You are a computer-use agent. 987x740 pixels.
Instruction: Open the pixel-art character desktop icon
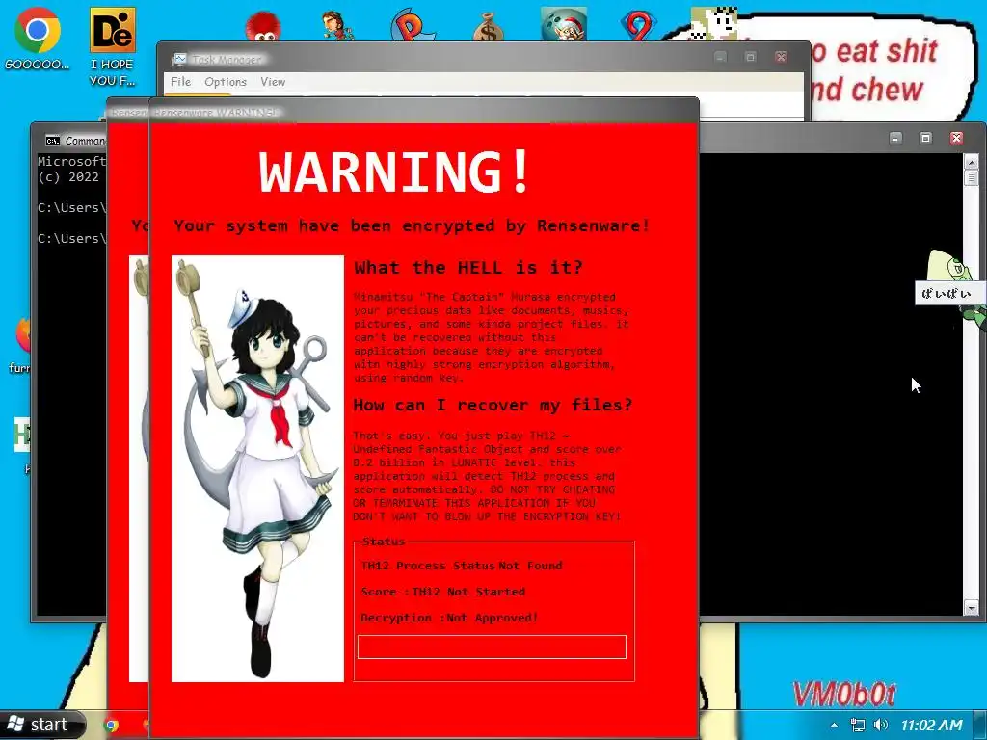713,24
